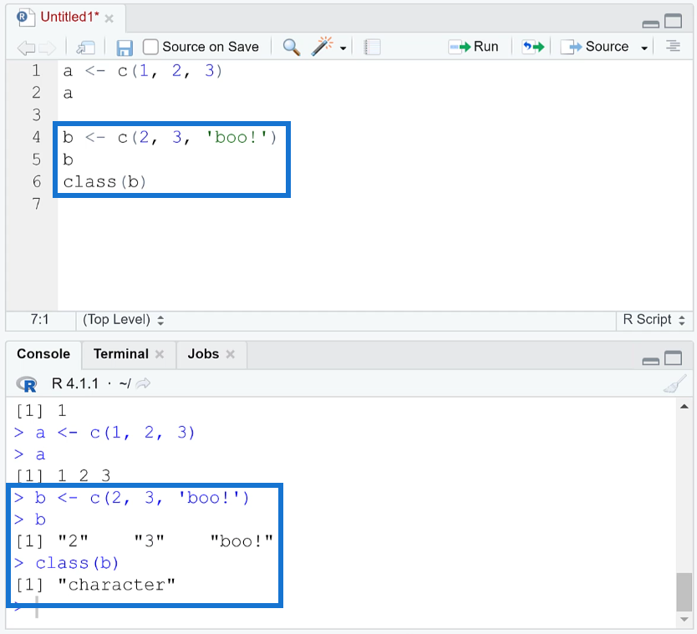This screenshot has height=634, width=697.
Task: Open Find/Replace with magnifier icon
Action: [x=291, y=47]
